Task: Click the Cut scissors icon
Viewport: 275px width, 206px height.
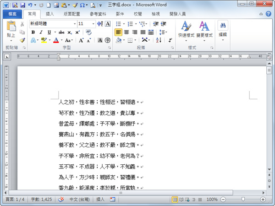Action: coord(22,24)
